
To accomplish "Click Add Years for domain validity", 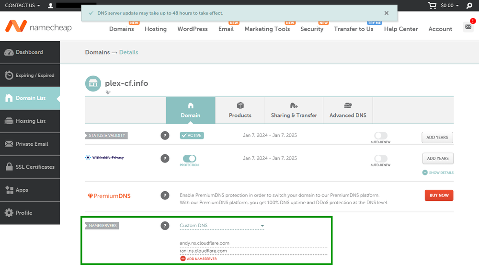I will point(437,138).
